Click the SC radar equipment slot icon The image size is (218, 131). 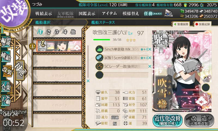(99, 66)
